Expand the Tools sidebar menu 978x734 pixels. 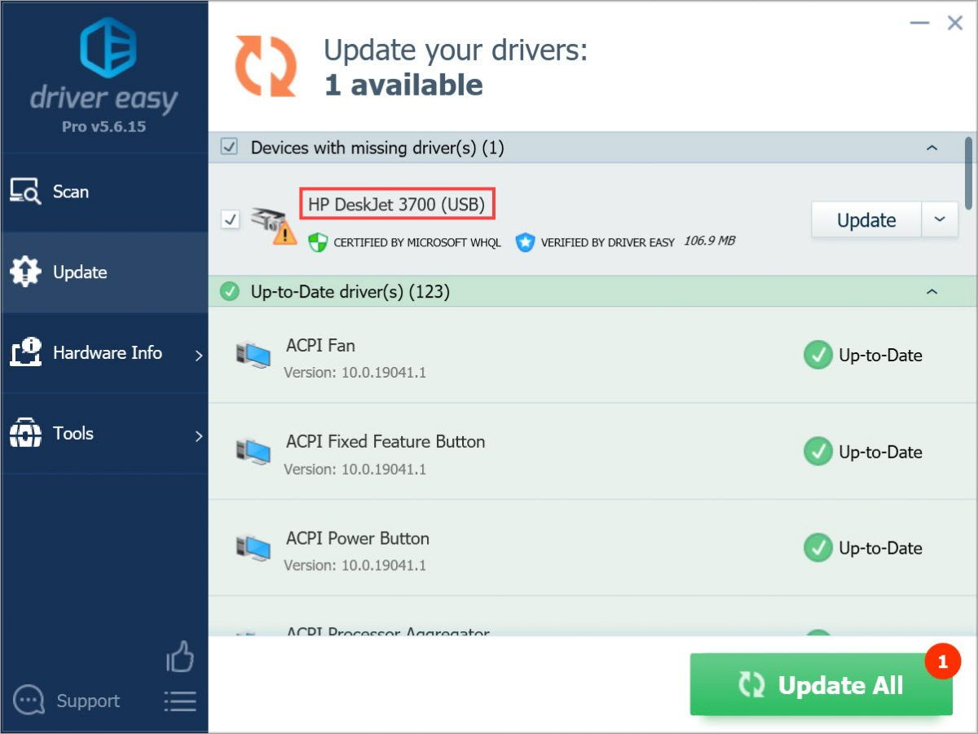pos(107,434)
